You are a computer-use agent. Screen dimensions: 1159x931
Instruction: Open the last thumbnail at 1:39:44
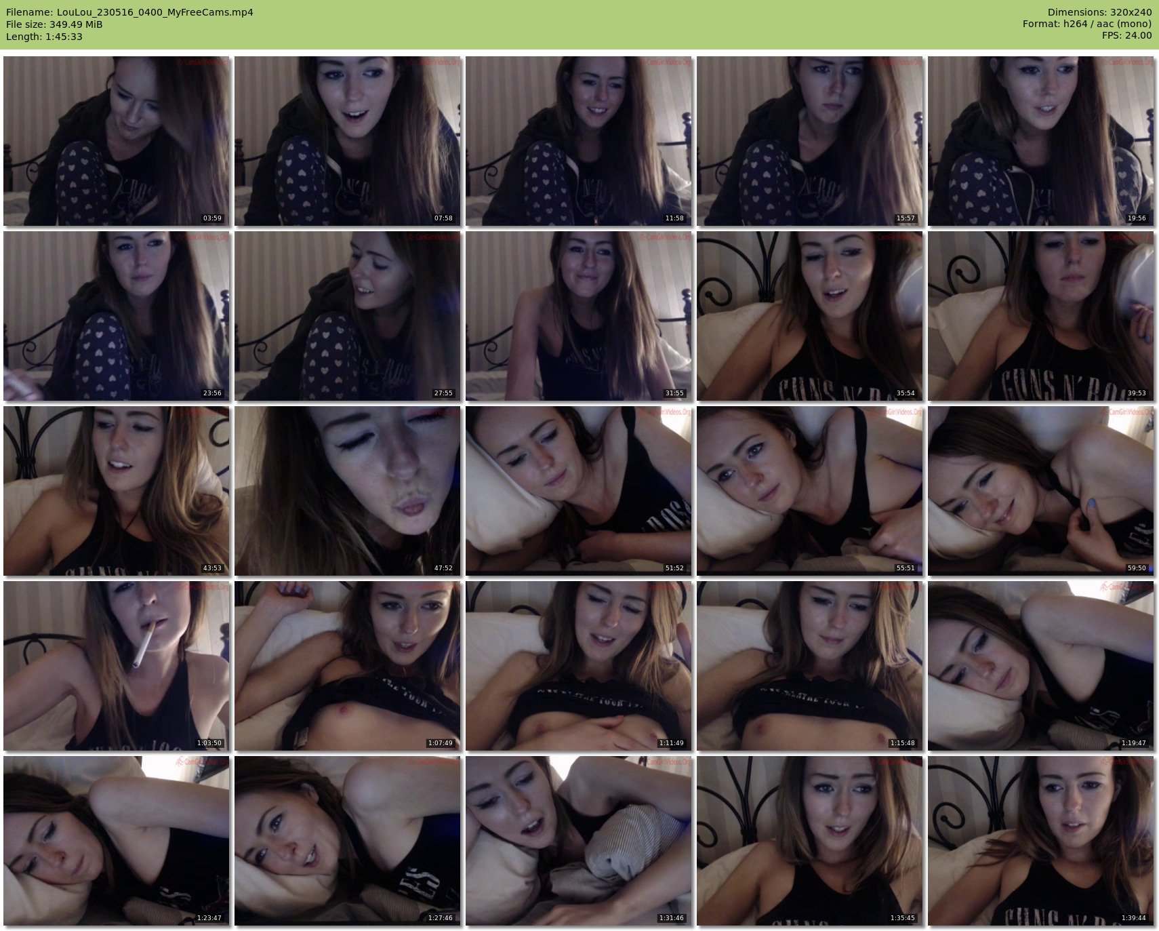tap(1040, 841)
